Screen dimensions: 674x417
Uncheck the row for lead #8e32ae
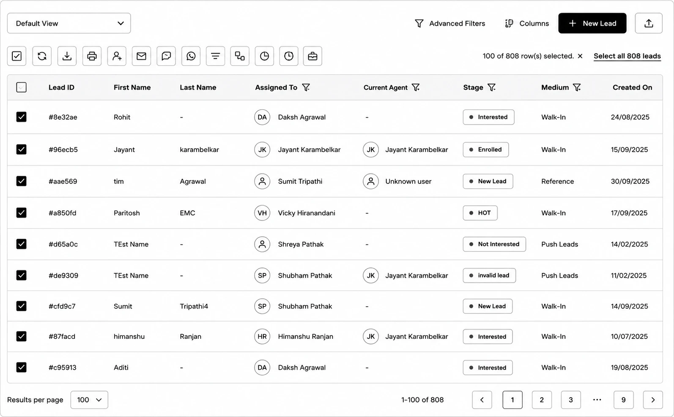click(21, 117)
